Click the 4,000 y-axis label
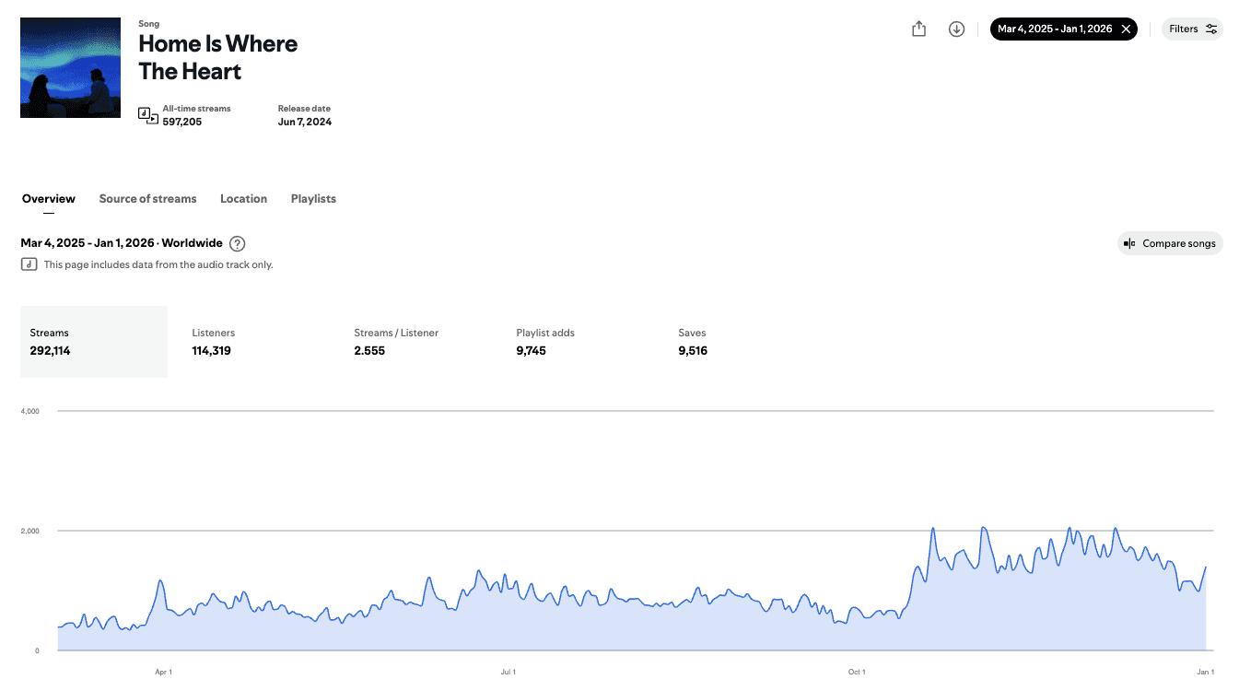This screenshot has height=691, width=1239. (29, 411)
